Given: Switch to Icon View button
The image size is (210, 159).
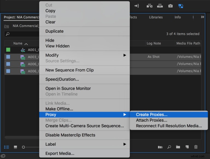Looking at the screenshot, I should coord(15,147).
